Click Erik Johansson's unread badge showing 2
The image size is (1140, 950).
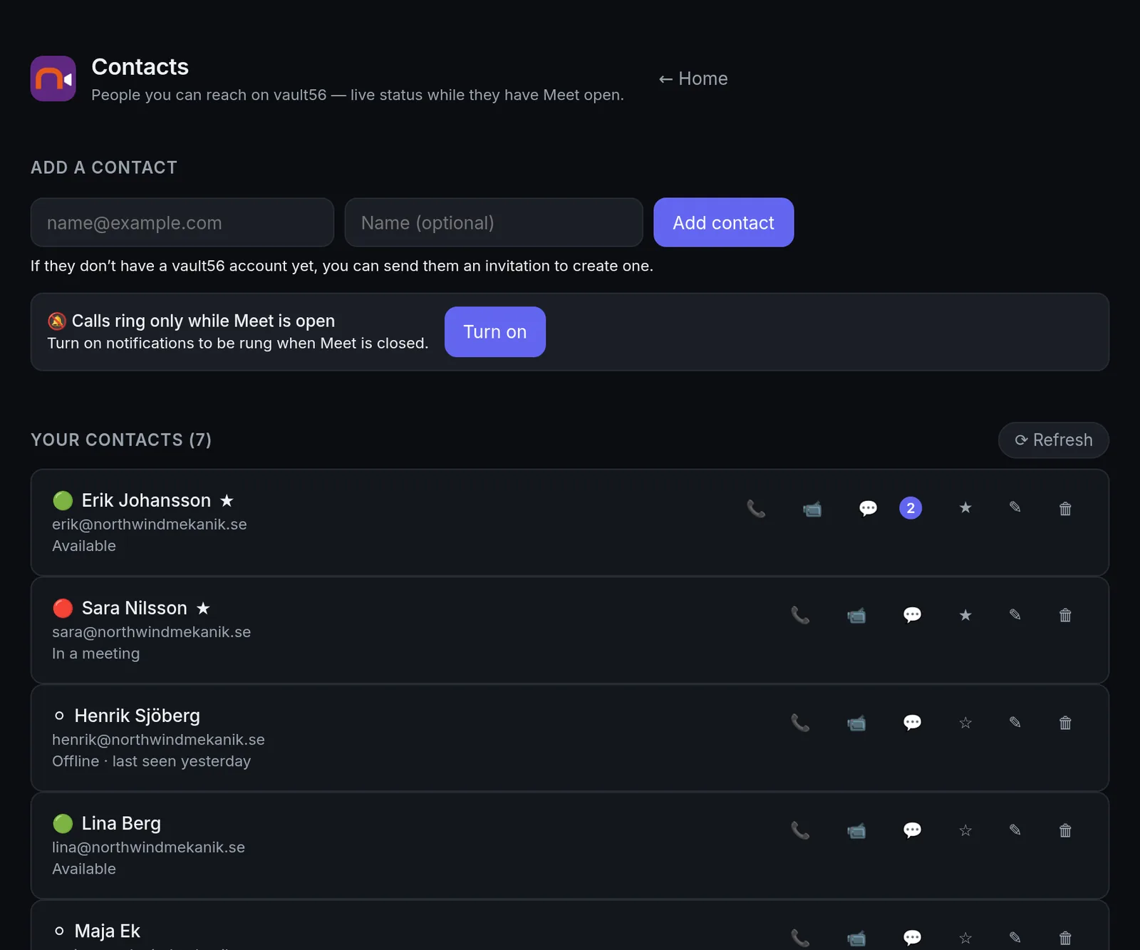pos(911,508)
